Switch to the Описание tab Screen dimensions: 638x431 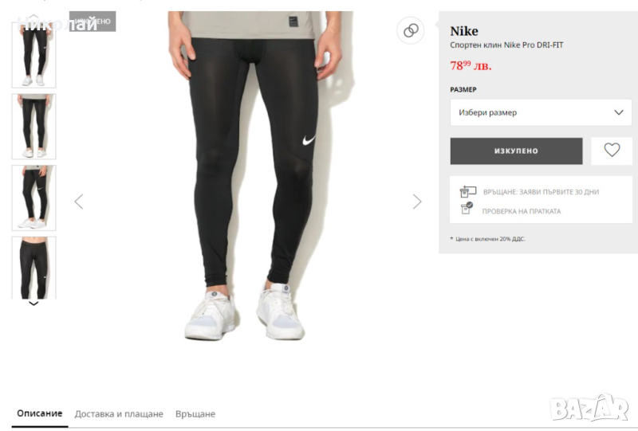39,413
